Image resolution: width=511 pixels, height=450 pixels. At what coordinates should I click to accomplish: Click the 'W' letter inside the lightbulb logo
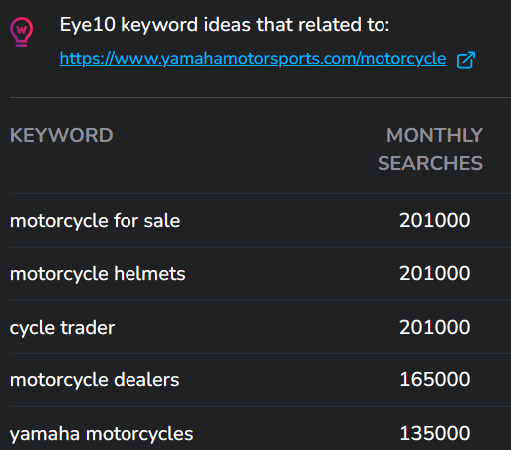[22, 30]
